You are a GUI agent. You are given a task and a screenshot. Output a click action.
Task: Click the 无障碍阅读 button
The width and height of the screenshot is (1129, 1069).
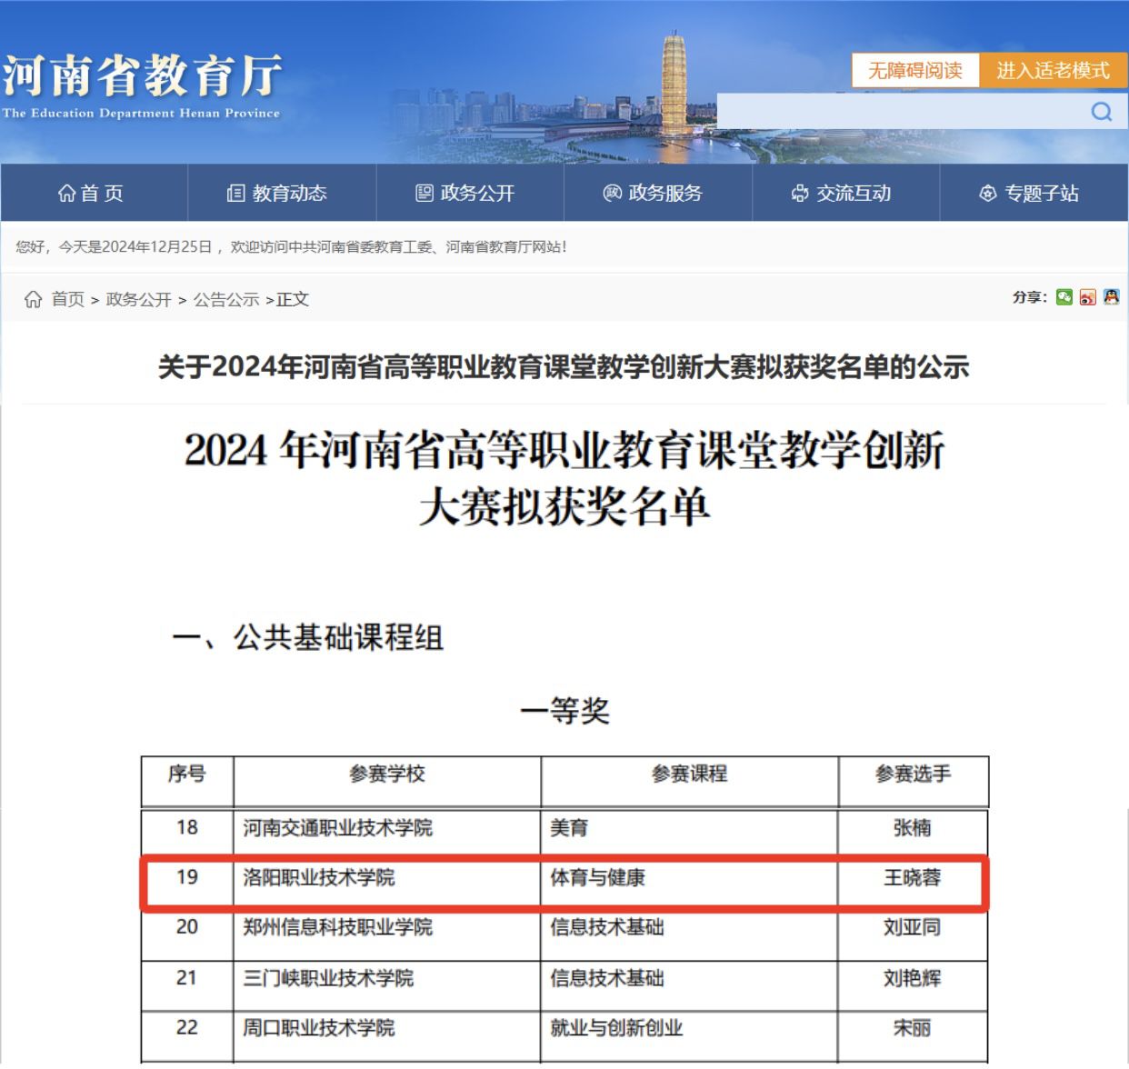915,70
